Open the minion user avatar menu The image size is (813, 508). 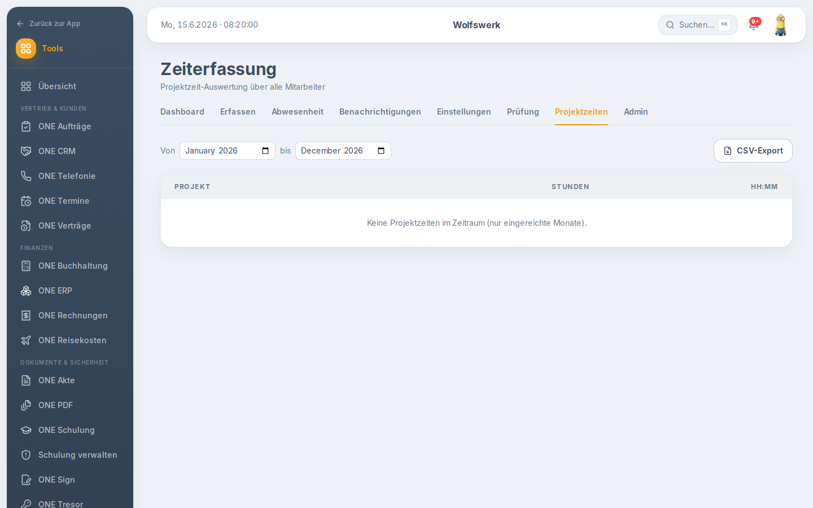pos(781,25)
